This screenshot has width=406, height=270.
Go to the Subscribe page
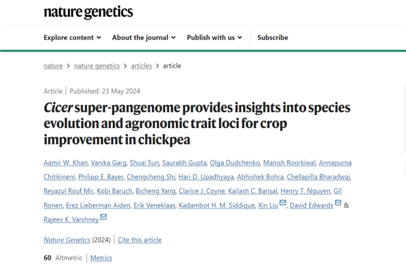tap(272, 38)
